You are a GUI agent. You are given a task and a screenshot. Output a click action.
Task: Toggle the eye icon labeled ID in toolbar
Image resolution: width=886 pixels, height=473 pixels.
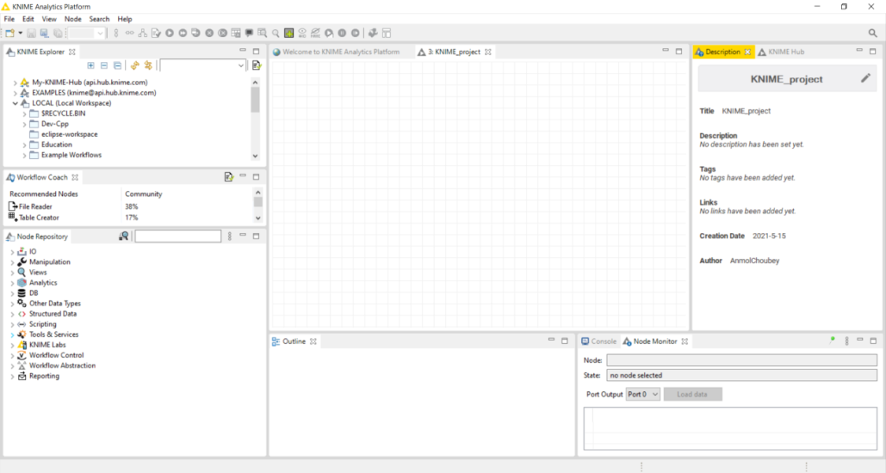pos(302,34)
